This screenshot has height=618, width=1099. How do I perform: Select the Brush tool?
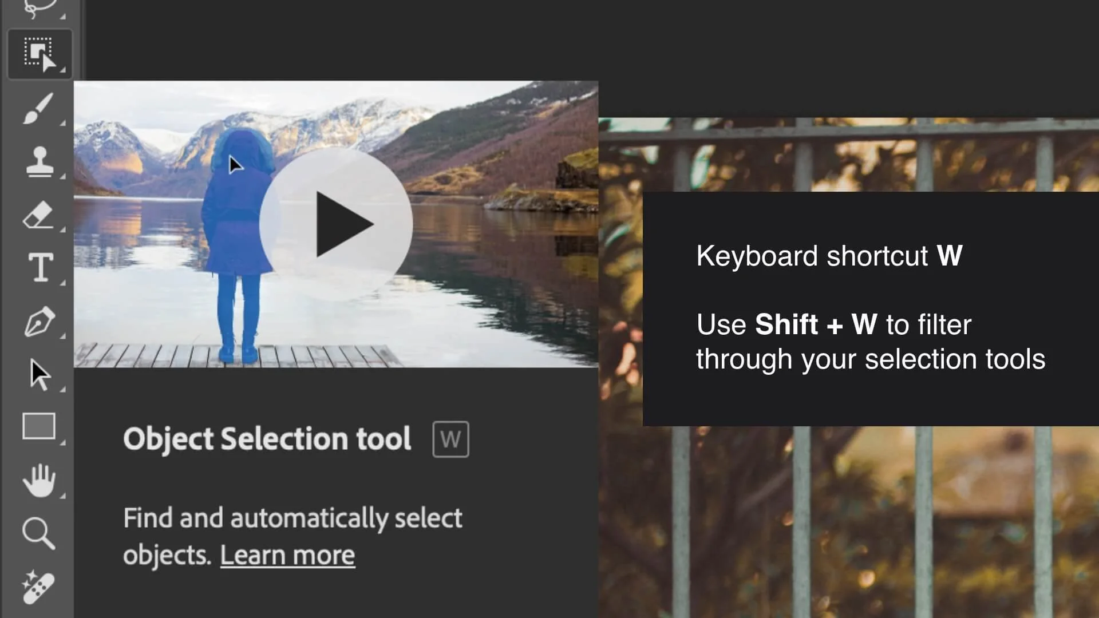tap(39, 108)
